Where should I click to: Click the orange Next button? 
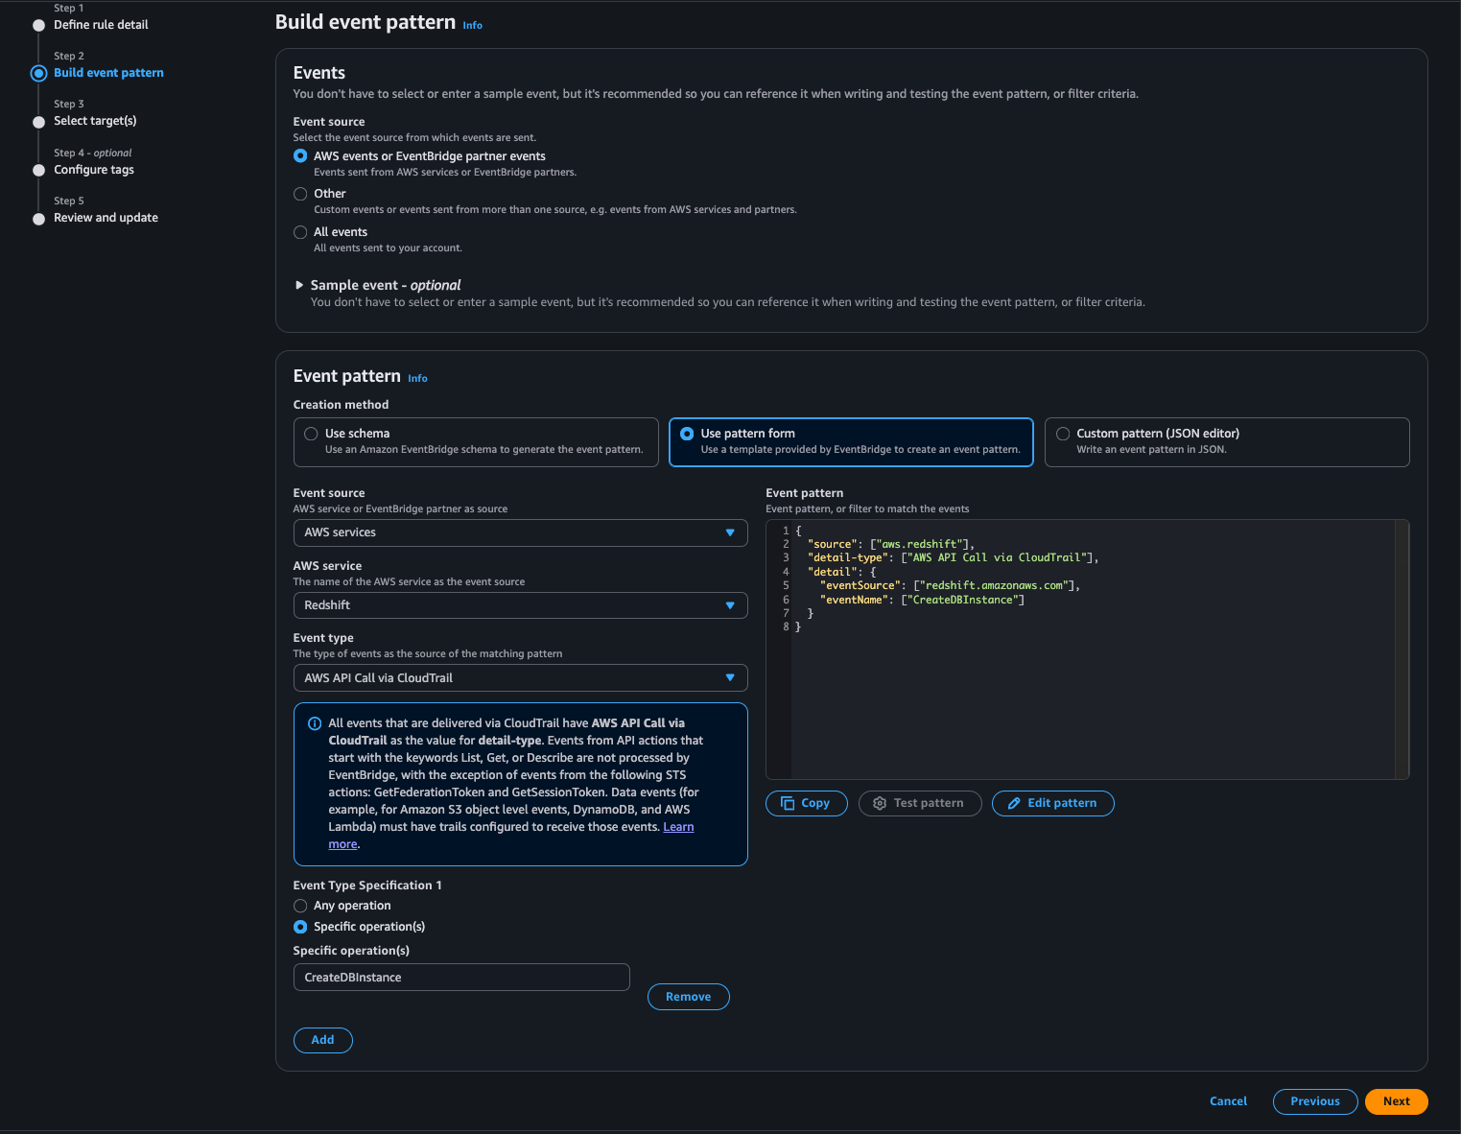[x=1396, y=1101]
